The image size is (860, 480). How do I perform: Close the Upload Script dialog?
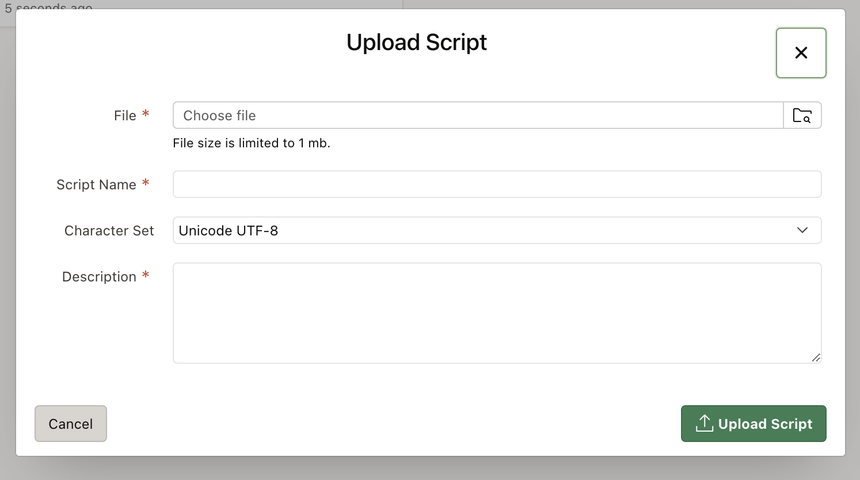point(801,53)
